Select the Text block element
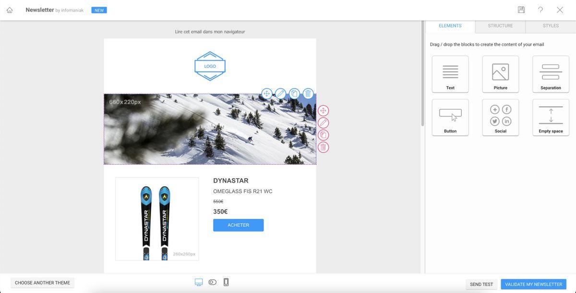This screenshot has height=293, width=576. click(x=450, y=74)
